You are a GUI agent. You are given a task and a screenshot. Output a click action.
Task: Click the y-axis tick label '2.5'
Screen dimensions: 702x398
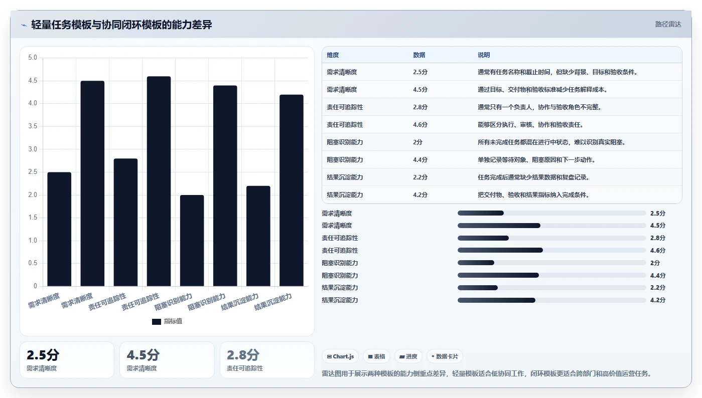[x=33, y=172]
